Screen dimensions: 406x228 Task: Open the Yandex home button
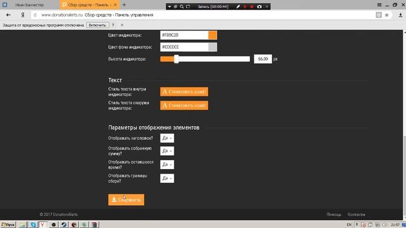click(x=23, y=15)
